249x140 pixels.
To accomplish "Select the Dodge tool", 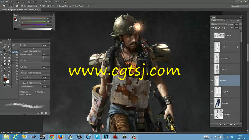I will pyautogui.click(x=9, y=65).
